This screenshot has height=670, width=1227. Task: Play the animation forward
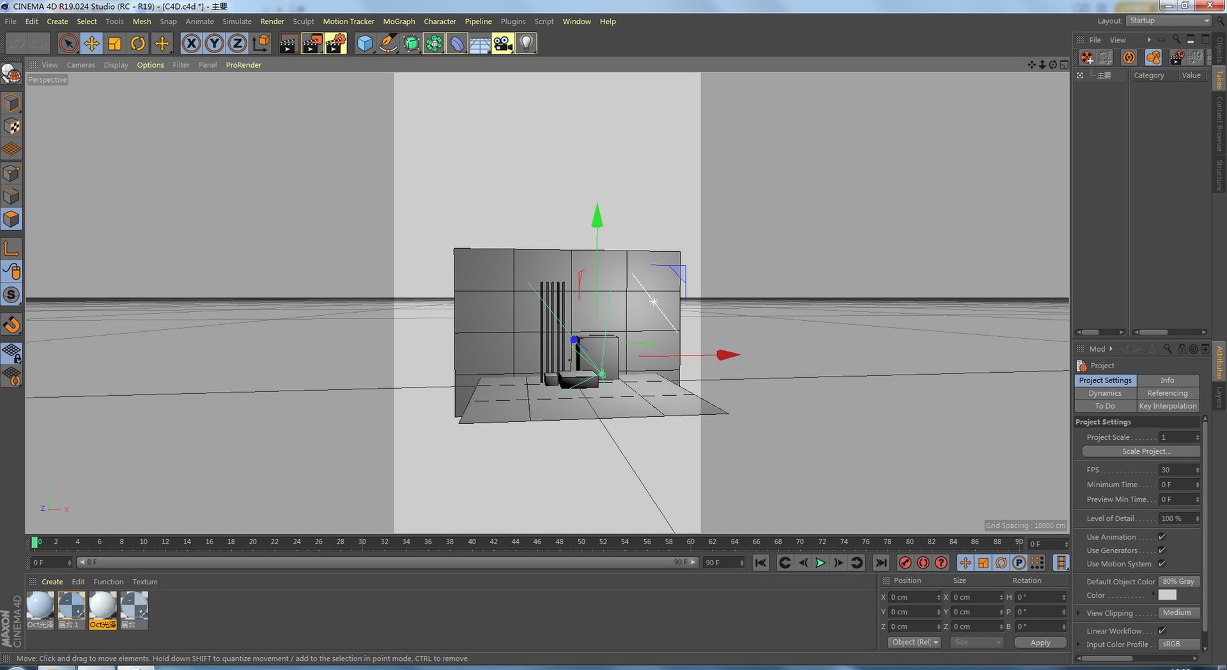pyautogui.click(x=821, y=563)
